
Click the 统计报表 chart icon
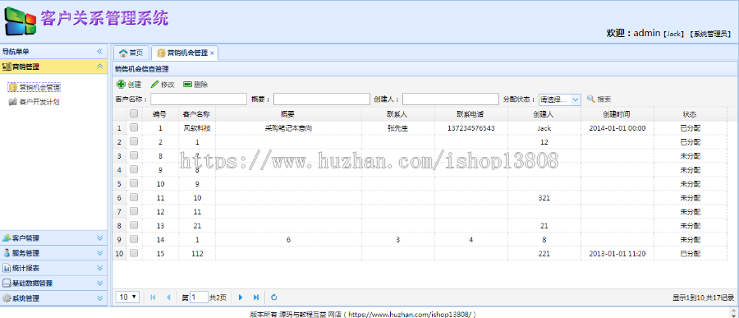(x=7, y=268)
